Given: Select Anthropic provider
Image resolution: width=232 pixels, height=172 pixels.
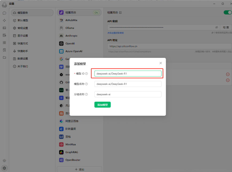Looking at the screenshot, I should point(79,36).
